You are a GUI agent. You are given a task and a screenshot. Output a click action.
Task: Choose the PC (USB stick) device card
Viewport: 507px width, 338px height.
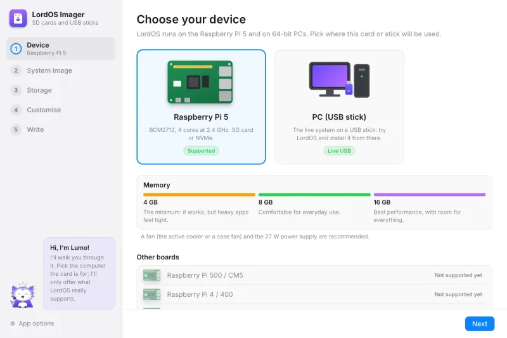coord(339,107)
